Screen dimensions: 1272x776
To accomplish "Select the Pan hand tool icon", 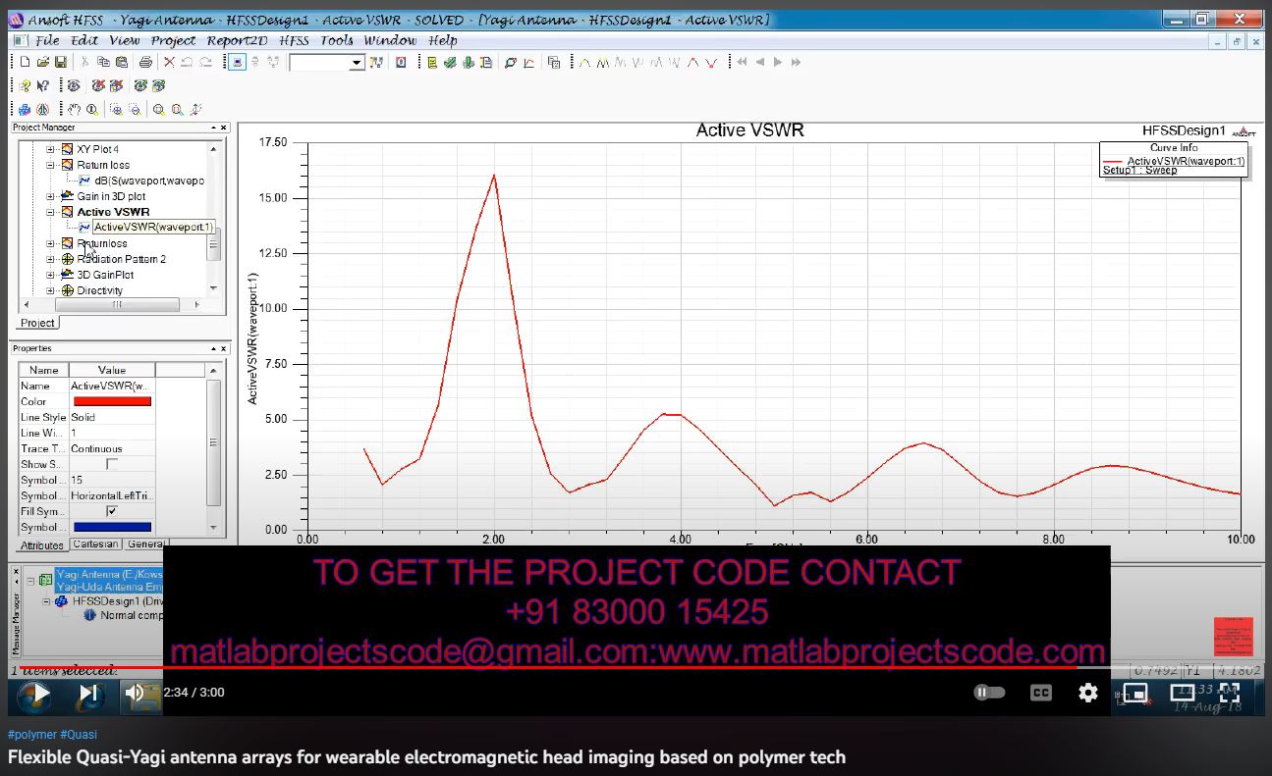I will click(75, 110).
